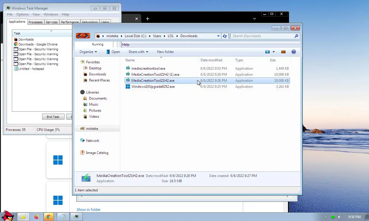Open the View menu in Task Manager
The image size is (369, 221).
[36, 14]
